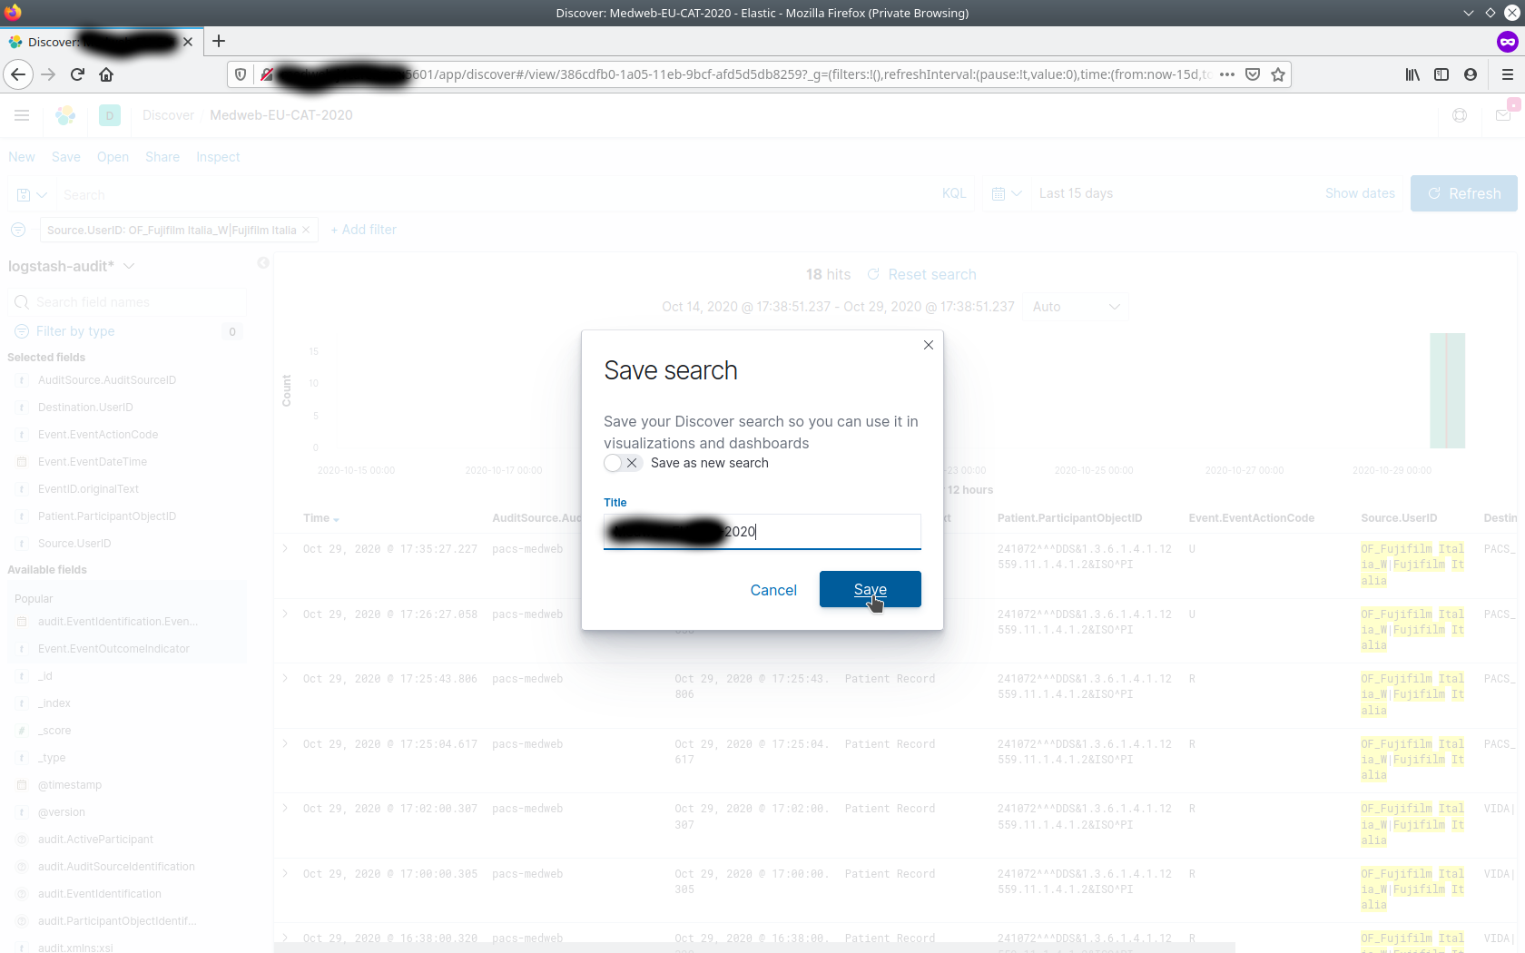
Task: Bookmark this page with the star icon
Action: coord(1278,74)
